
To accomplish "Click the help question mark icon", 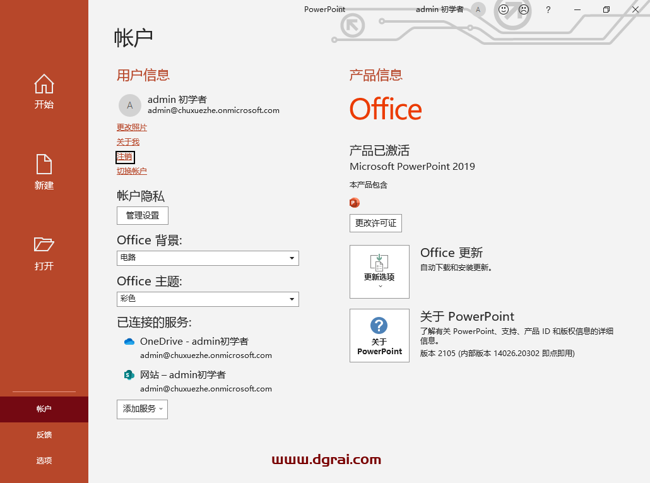I will pos(548,9).
